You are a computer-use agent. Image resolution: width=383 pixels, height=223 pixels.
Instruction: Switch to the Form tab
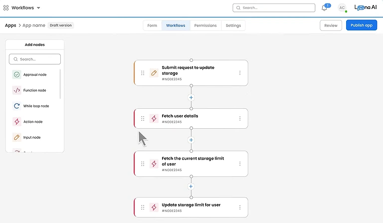point(152,25)
